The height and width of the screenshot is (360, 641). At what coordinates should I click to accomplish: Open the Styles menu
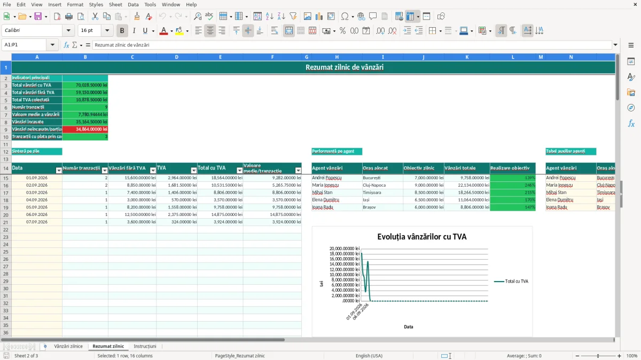[96, 4]
